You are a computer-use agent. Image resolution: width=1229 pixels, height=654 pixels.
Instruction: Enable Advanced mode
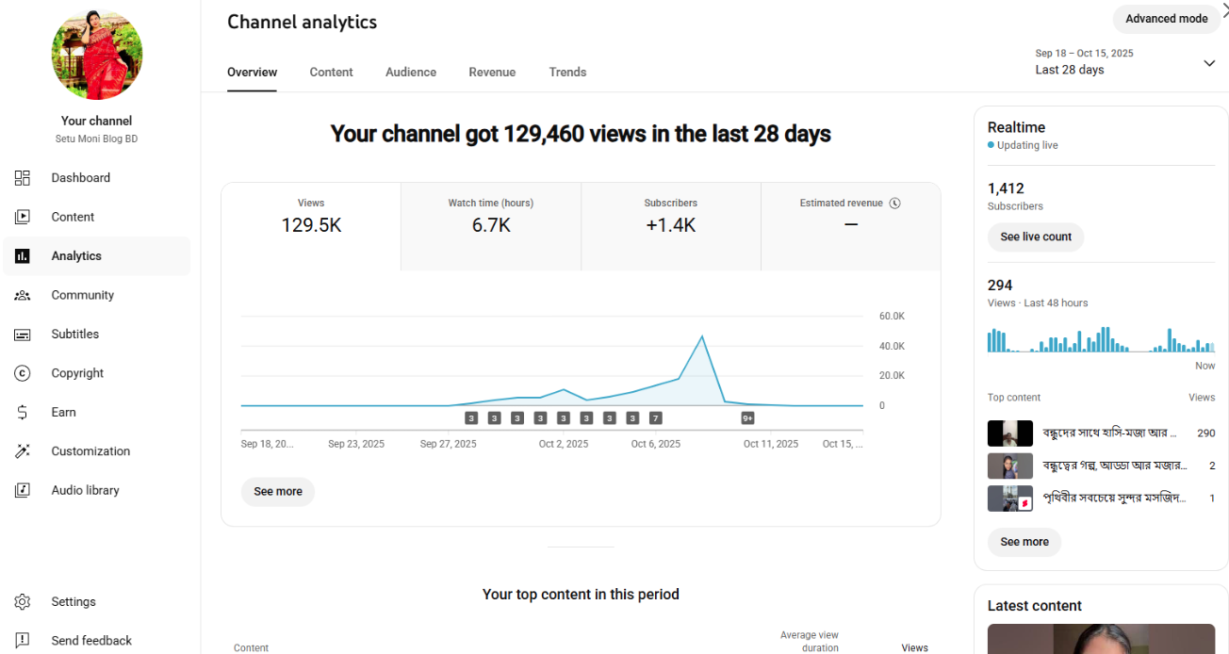pyautogui.click(x=1166, y=19)
